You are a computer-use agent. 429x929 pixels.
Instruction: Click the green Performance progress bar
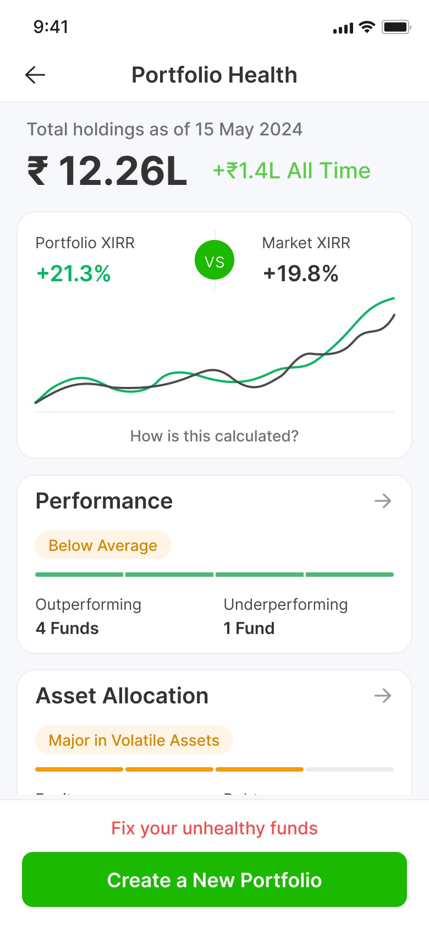click(x=215, y=575)
